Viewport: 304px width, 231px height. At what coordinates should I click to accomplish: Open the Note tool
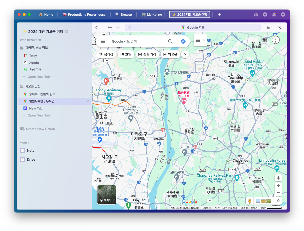[27, 151]
